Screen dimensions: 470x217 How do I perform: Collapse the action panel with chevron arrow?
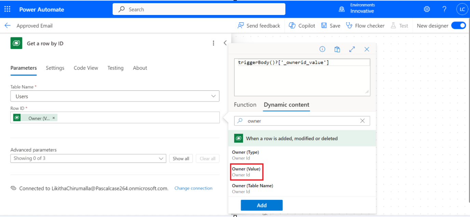coord(225,43)
